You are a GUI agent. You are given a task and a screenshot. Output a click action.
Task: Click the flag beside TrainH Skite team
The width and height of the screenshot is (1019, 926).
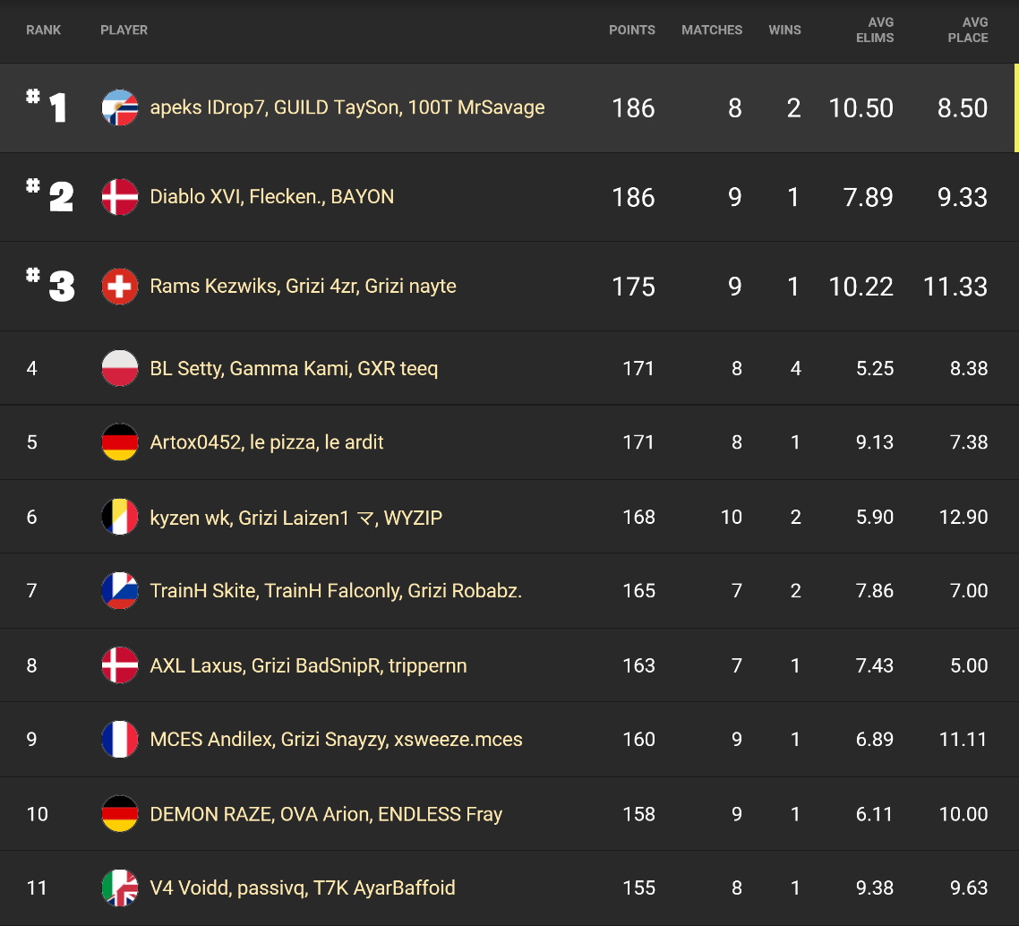coord(120,590)
